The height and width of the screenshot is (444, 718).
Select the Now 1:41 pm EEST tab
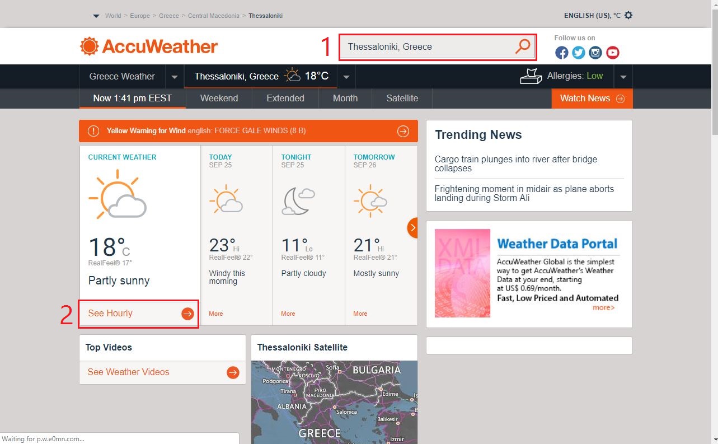(133, 98)
